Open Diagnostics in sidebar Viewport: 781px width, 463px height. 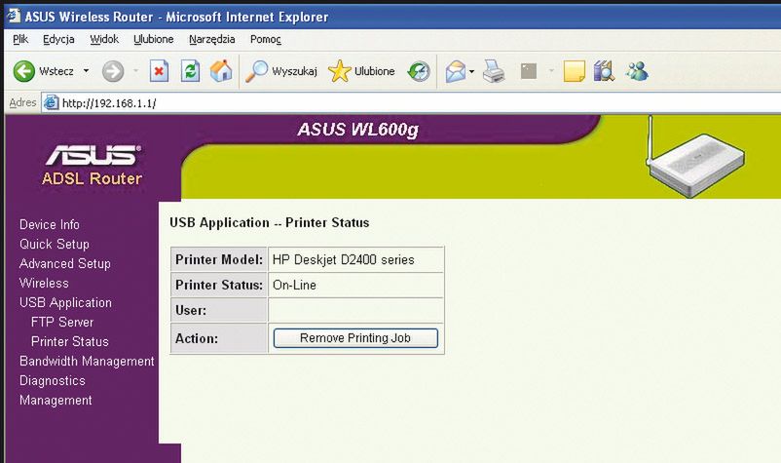click(x=53, y=381)
